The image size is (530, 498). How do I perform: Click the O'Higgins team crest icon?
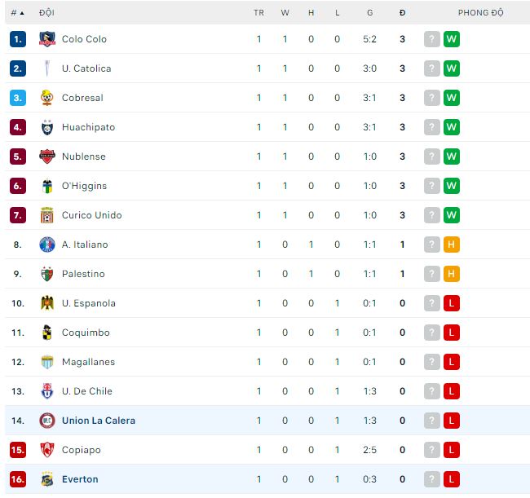[x=46, y=186]
